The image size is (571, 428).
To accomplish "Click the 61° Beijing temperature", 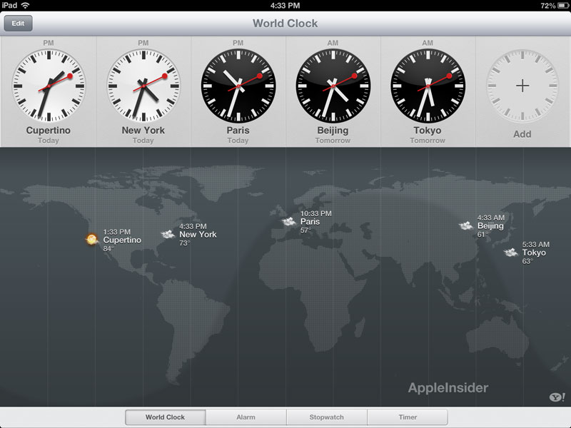I will click(x=482, y=235).
